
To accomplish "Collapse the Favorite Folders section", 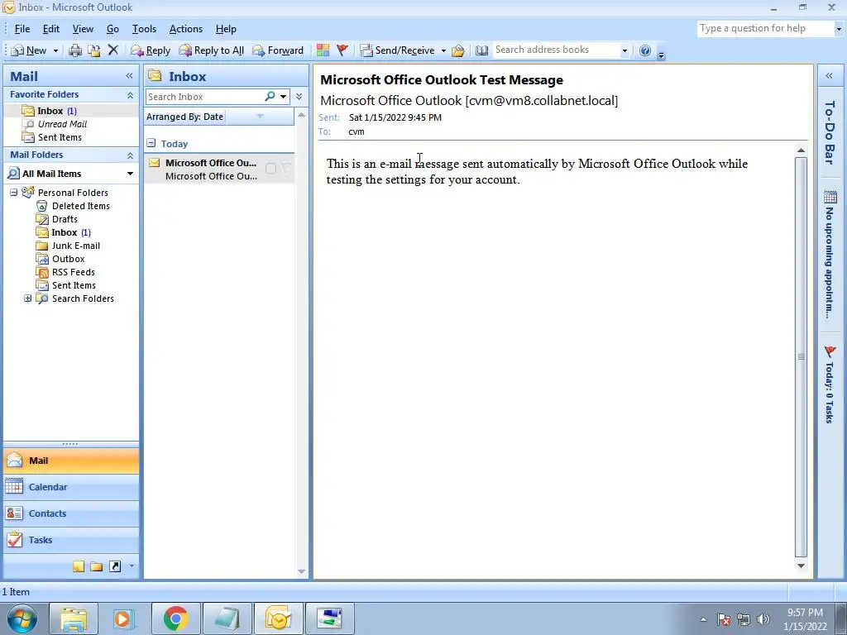I will [130, 94].
